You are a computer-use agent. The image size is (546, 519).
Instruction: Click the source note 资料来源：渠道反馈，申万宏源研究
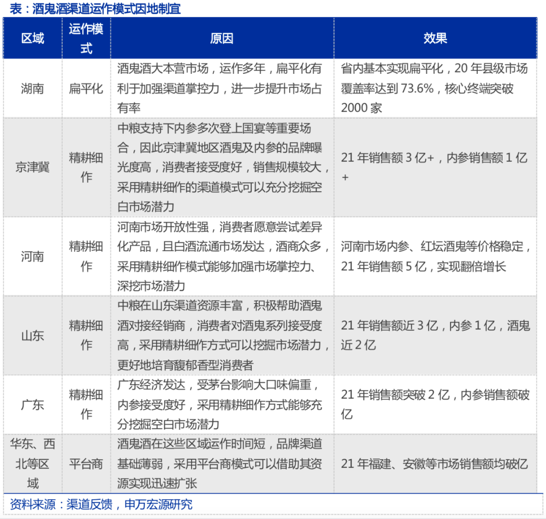tap(101, 504)
